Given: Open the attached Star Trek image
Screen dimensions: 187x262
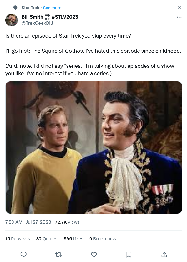Looking at the screenshot, I should point(94,147).
